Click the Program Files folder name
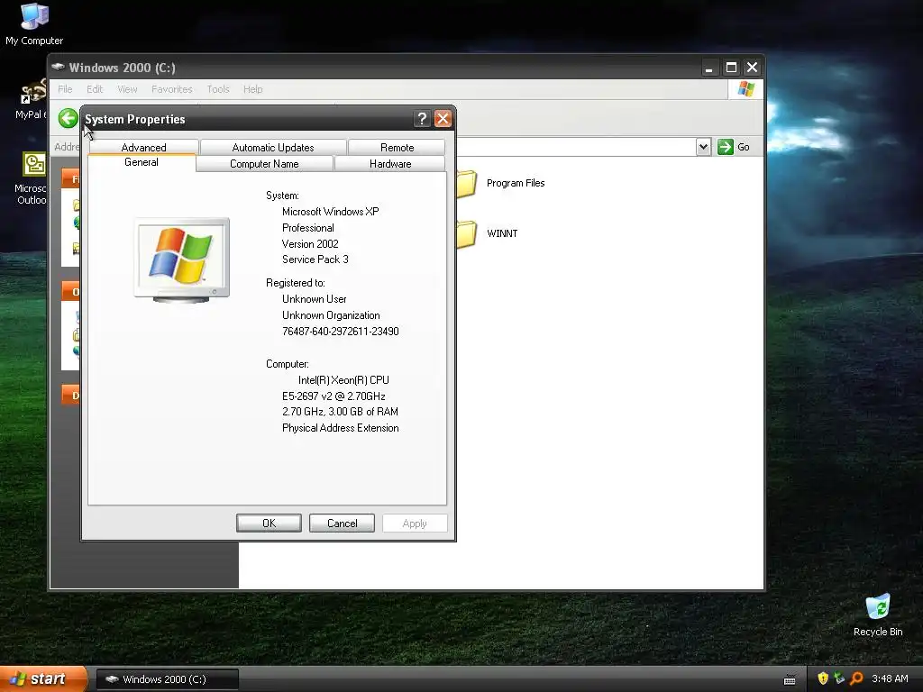 [516, 183]
